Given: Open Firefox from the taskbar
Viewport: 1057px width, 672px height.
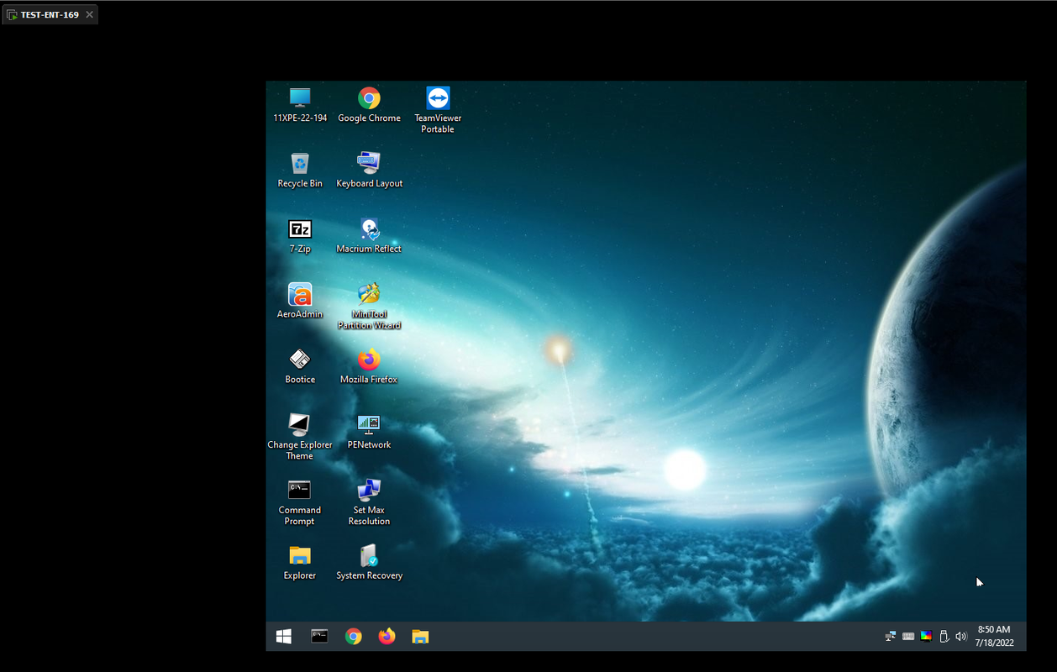Looking at the screenshot, I should [x=387, y=637].
